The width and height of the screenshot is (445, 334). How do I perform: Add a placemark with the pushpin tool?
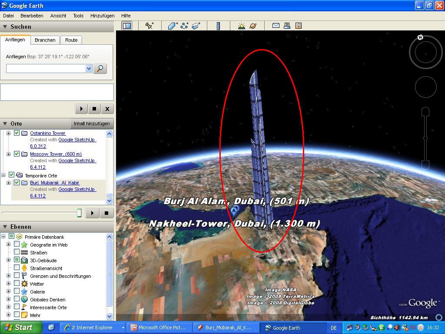pos(149,26)
